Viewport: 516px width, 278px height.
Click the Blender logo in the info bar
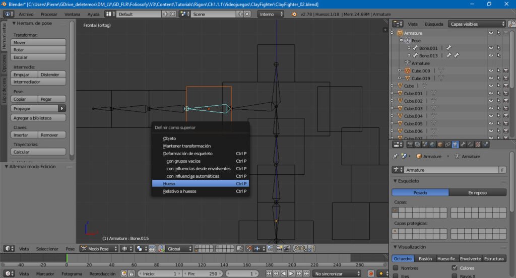coord(294,14)
